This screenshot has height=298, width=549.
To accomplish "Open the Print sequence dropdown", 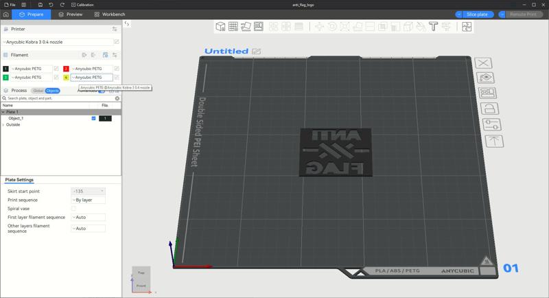I will click(89, 200).
